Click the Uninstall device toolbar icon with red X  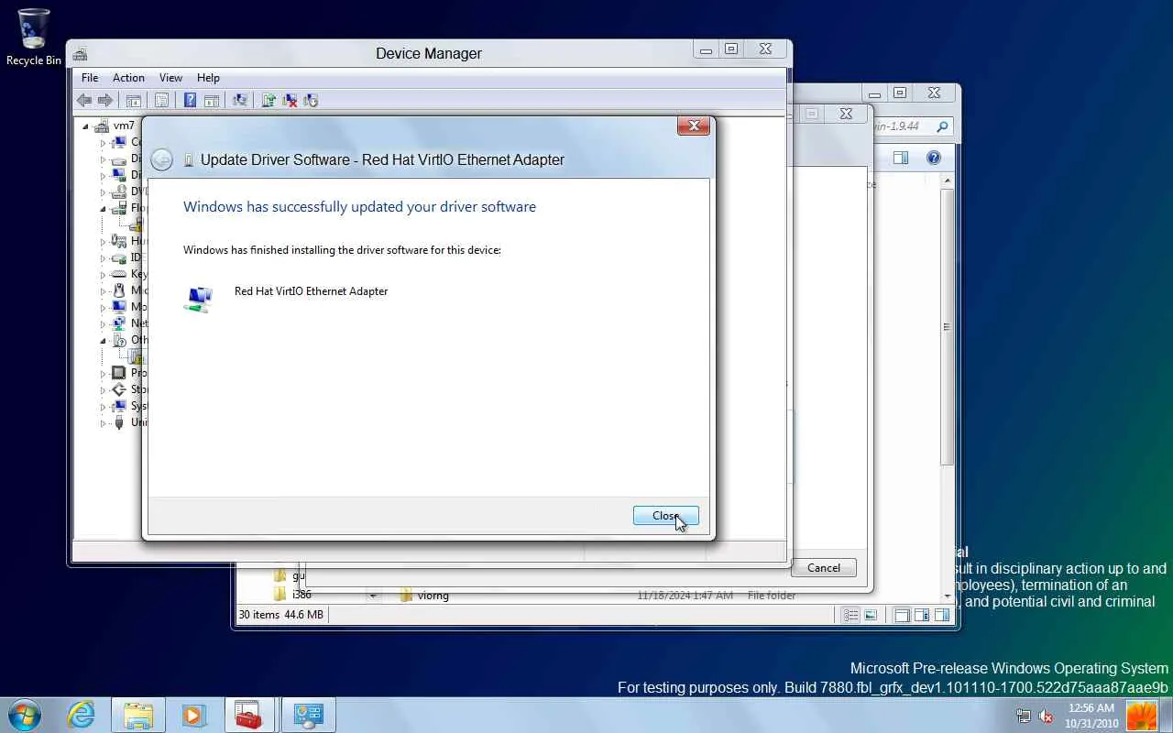click(290, 101)
